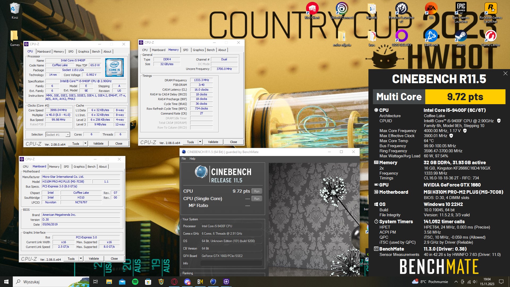The width and height of the screenshot is (510, 287).
Task: Close the BenchMate Cinebench result panel
Action: [x=505, y=73]
